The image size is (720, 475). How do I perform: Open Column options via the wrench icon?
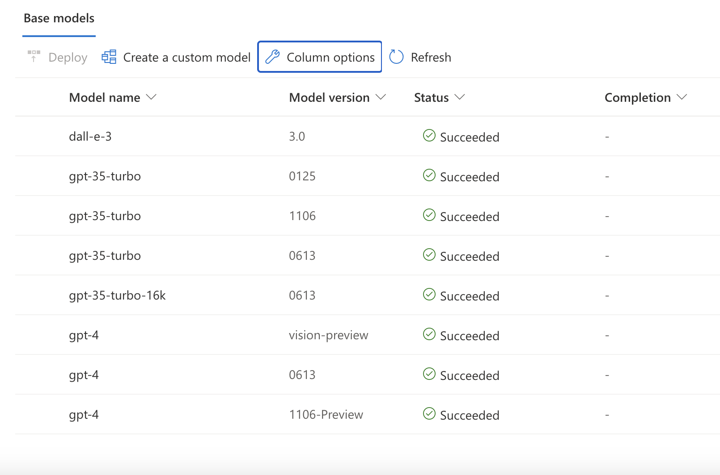tap(273, 57)
